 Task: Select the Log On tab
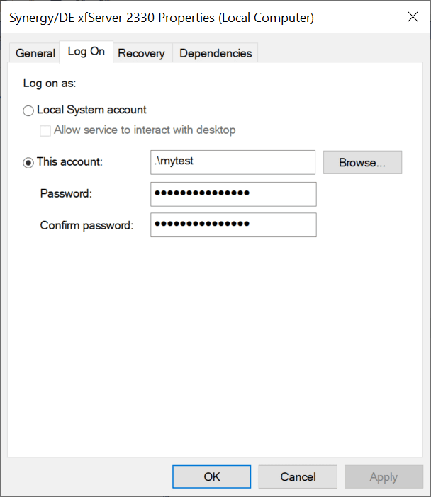click(x=86, y=52)
